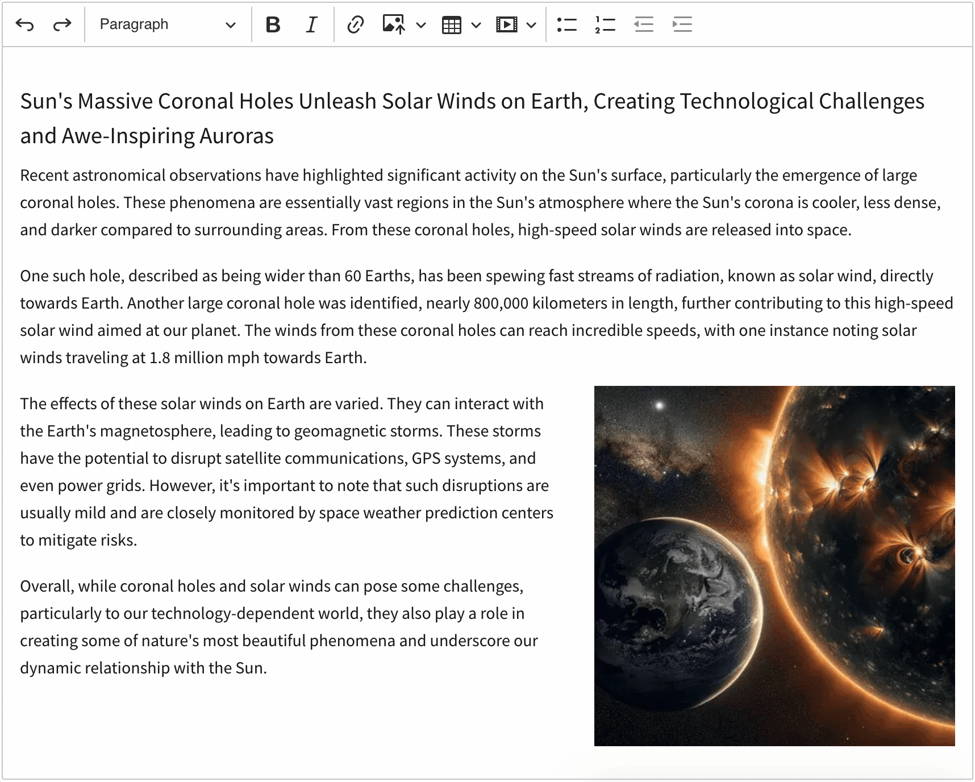Expand the image insert options arrow
The height and width of the screenshot is (782, 975).
pyautogui.click(x=421, y=24)
